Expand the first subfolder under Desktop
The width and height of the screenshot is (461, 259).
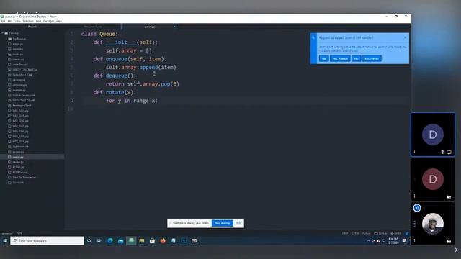pyautogui.click(x=6, y=39)
